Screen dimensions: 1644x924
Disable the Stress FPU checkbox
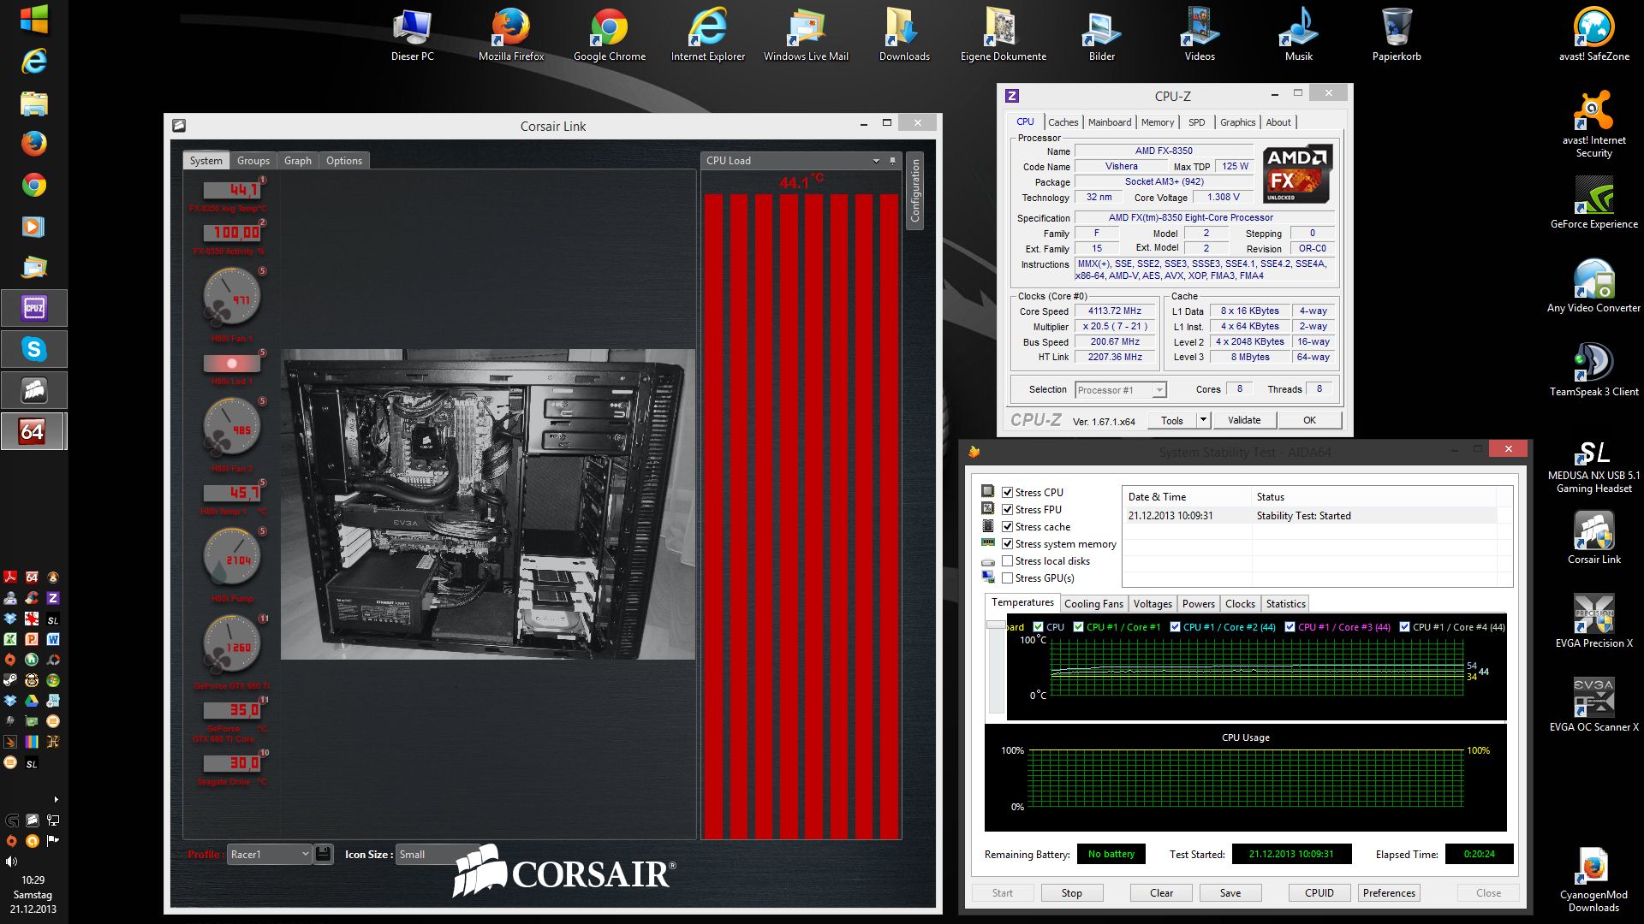tap(1008, 509)
